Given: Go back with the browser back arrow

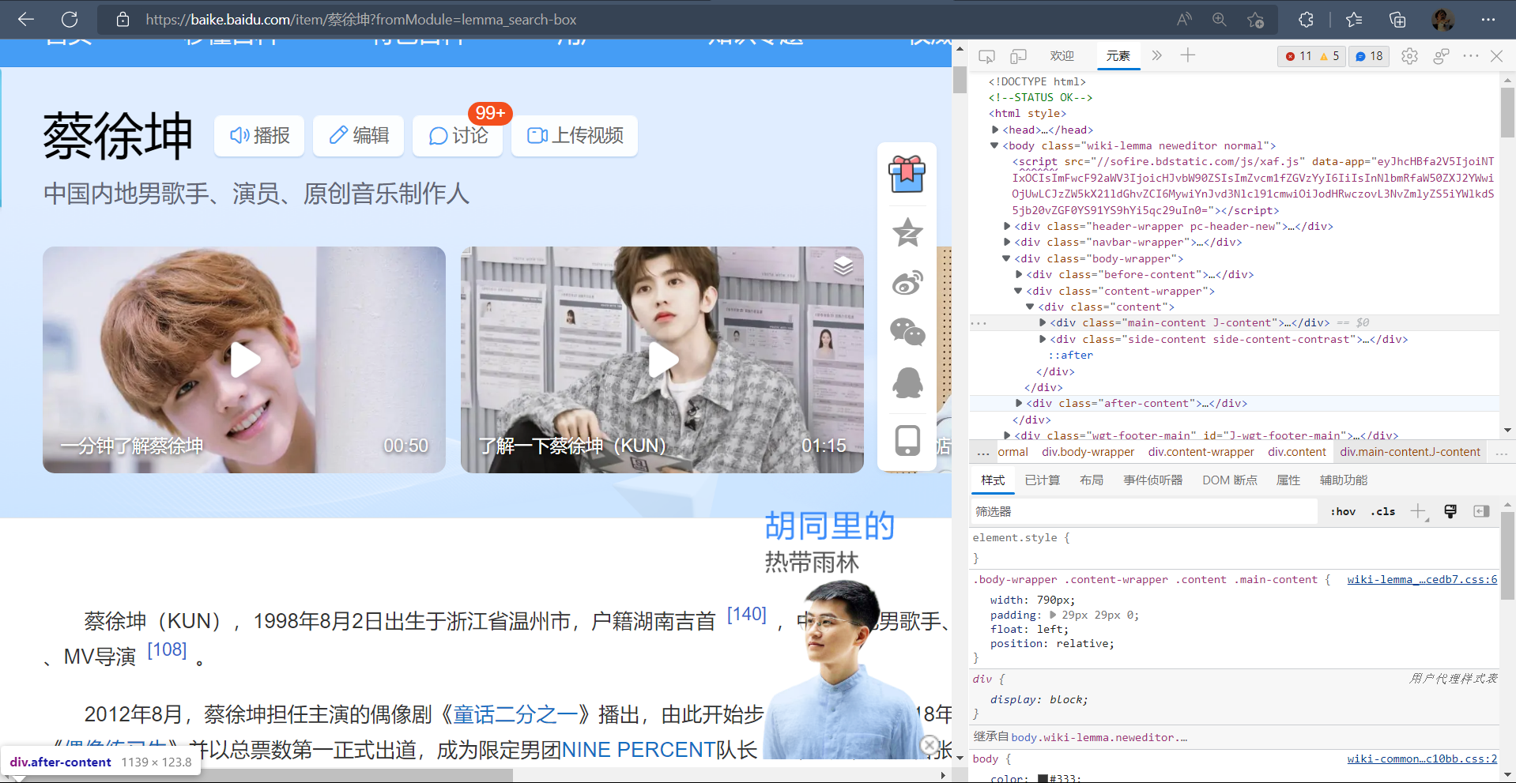Looking at the screenshot, I should click(x=26, y=19).
